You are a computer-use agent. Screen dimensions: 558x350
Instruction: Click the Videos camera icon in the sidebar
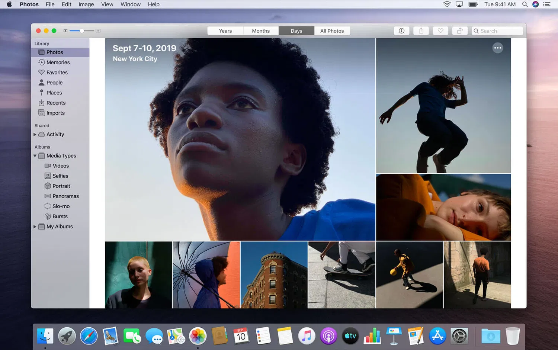pos(48,166)
